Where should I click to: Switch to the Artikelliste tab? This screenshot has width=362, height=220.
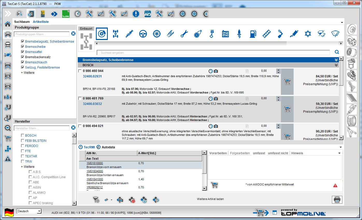click(41, 22)
